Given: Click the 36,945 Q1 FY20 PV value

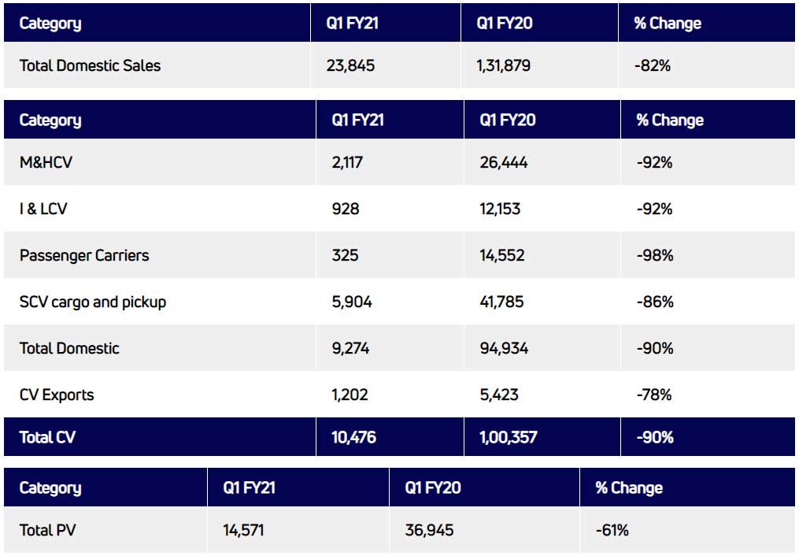Looking at the screenshot, I should 431,530.
